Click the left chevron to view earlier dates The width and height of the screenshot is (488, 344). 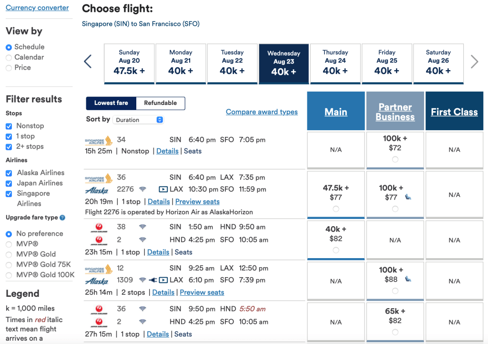pos(88,62)
